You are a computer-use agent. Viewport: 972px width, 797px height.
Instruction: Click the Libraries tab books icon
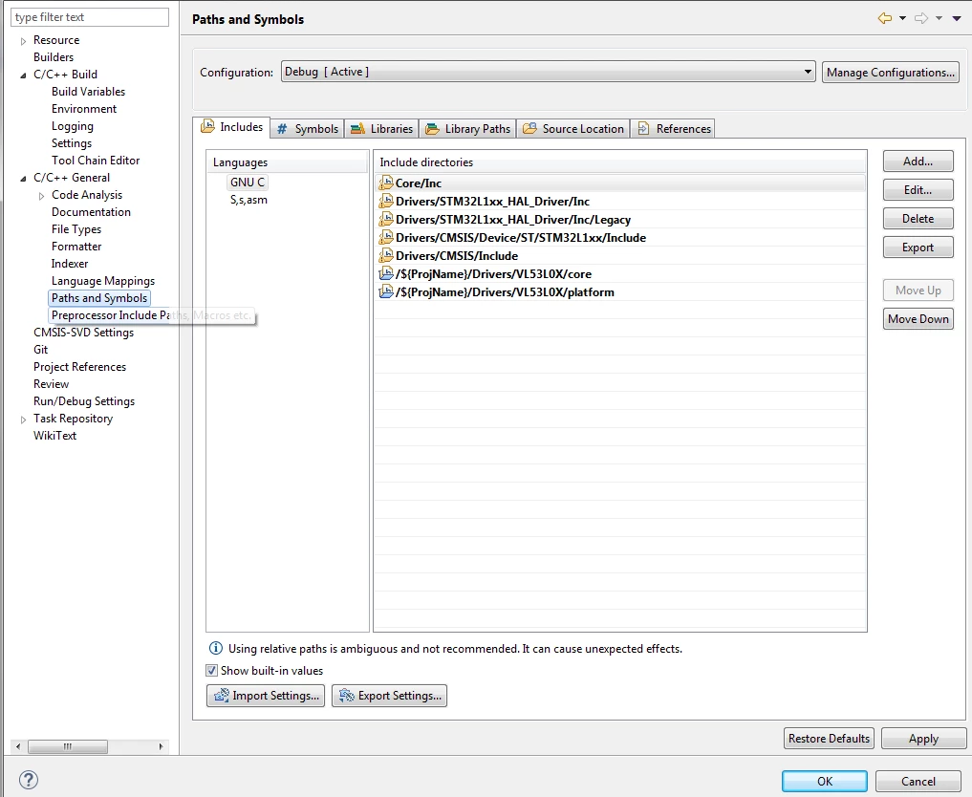(357, 129)
